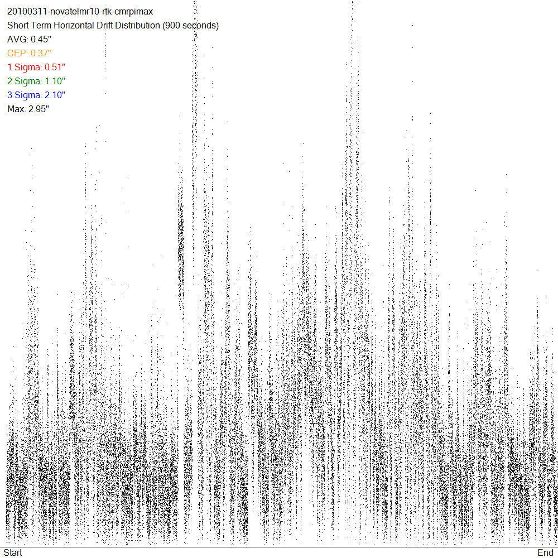Click the "(900 seconds)" text in the subtitle
Screen dimensions: 558x558
tap(190, 26)
